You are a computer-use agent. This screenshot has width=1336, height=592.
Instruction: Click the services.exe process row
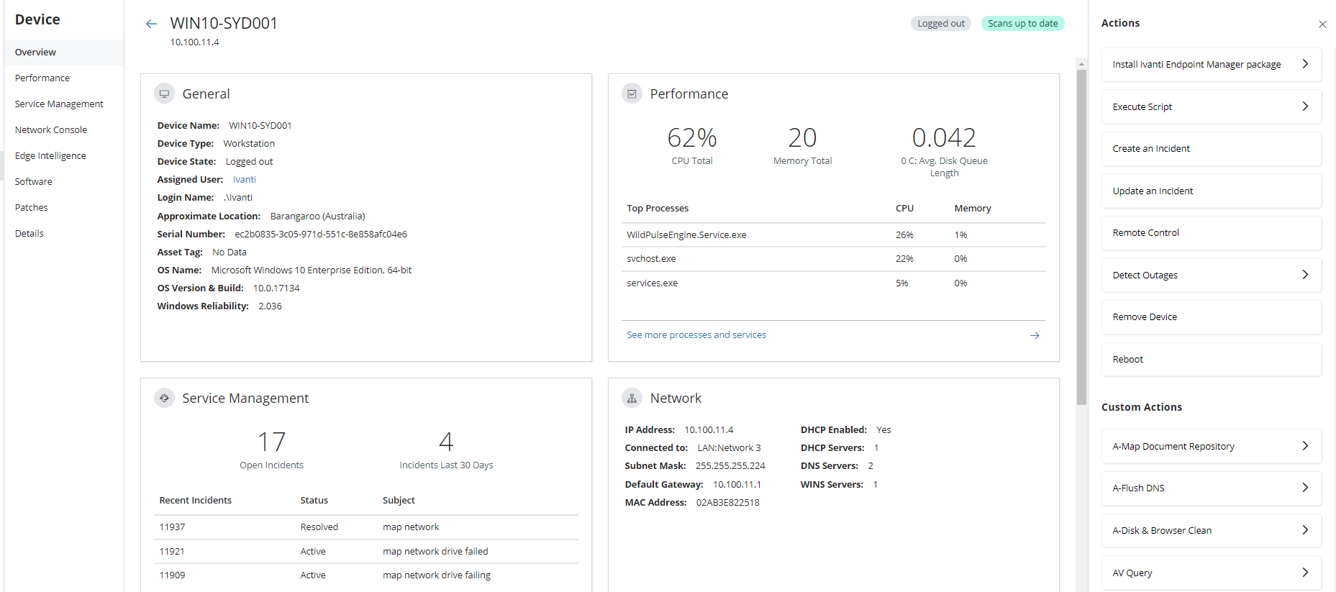pos(834,283)
